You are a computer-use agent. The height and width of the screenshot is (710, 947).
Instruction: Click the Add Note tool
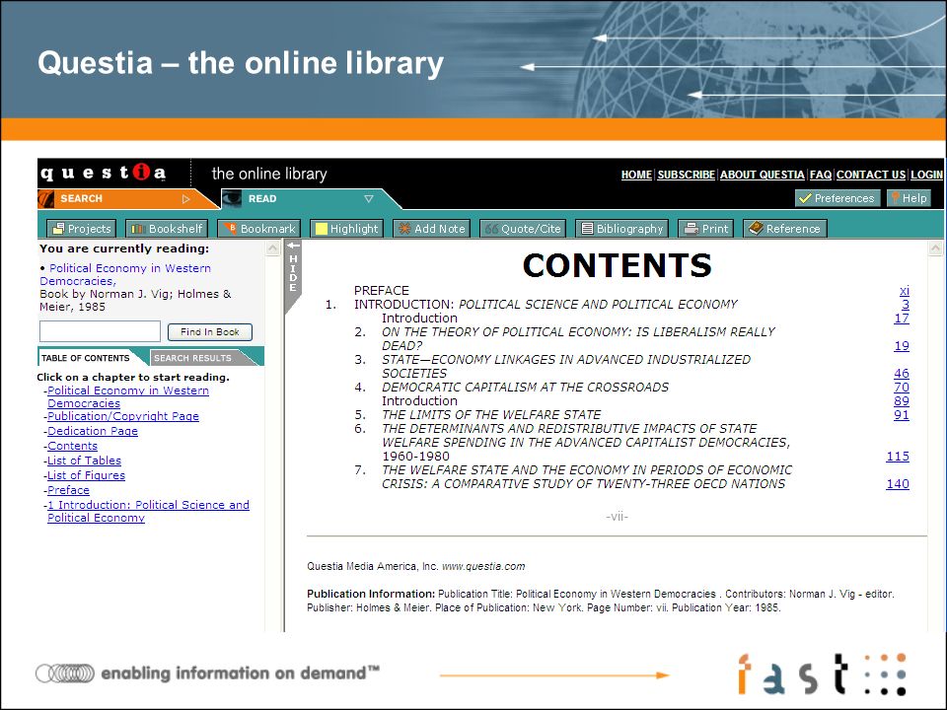pyautogui.click(x=431, y=229)
